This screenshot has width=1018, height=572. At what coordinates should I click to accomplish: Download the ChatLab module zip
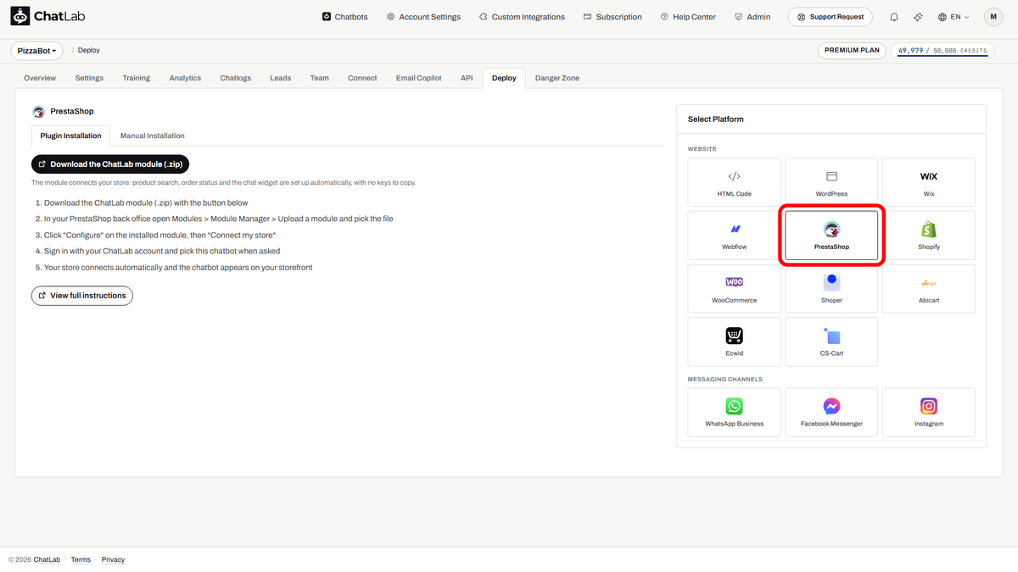(x=110, y=164)
